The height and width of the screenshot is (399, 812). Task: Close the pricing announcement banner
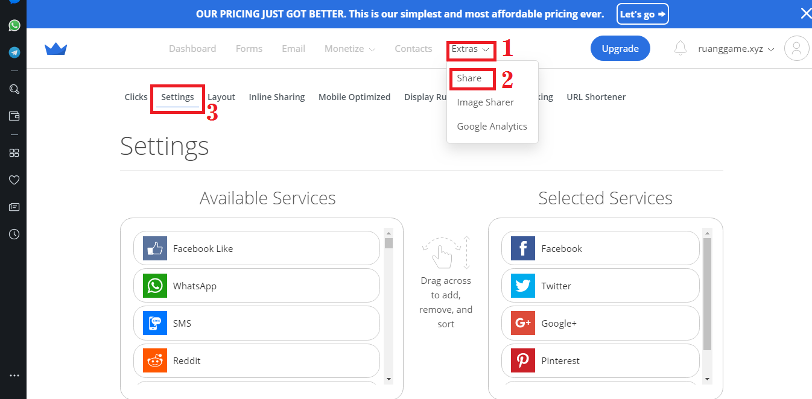click(x=805, y=14)
